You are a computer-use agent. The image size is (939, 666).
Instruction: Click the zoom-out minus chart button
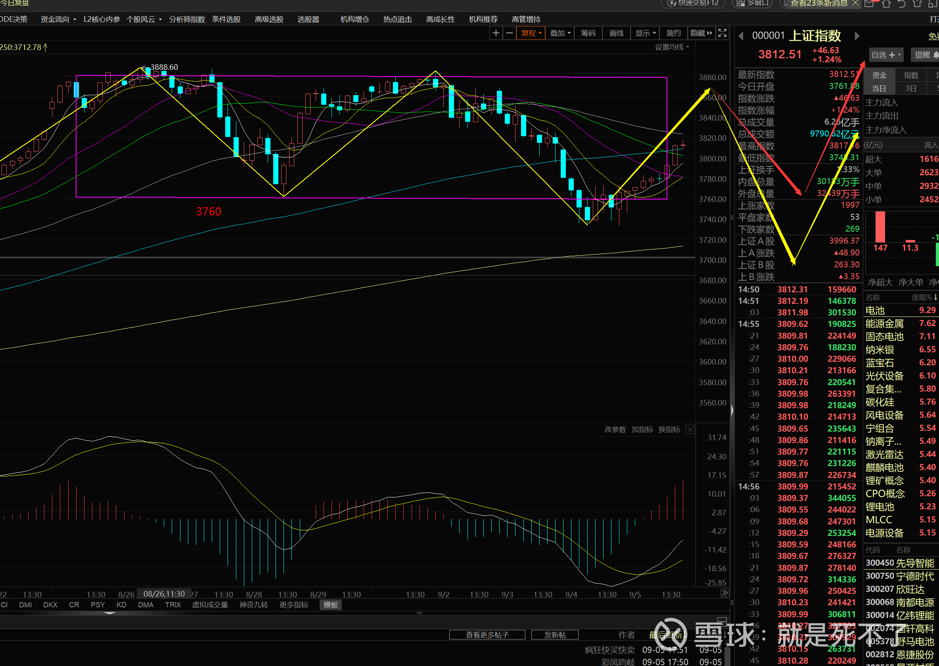pos(510,33)
